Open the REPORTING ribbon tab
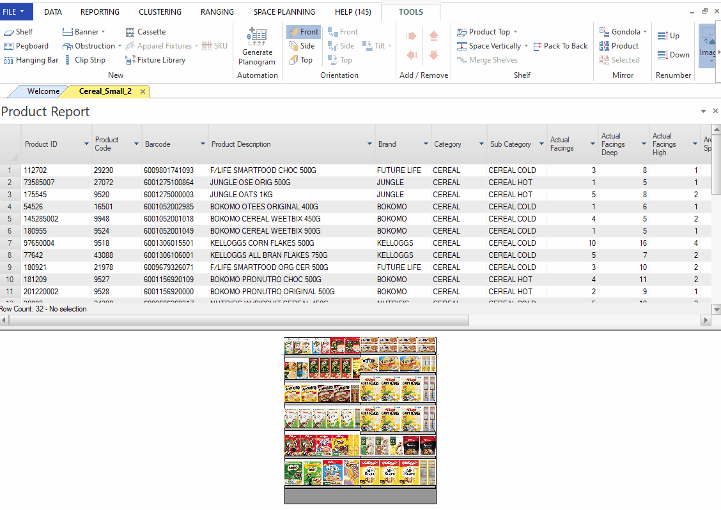Screen dimensions: 721x510 pyautogui.click(x=100, y=12)
